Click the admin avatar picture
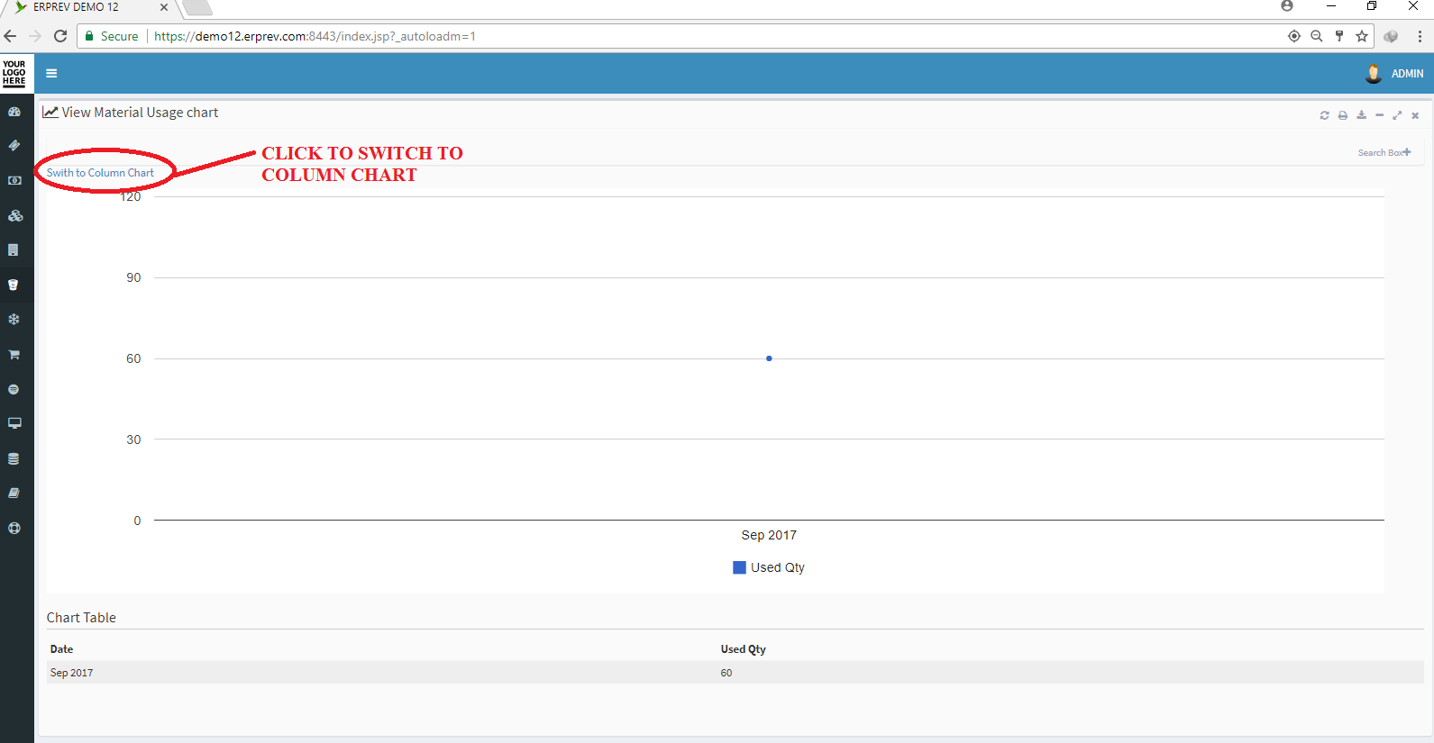 point(1374,74)
